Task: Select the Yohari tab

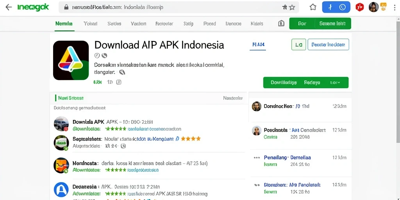Action: coord(90,24)
